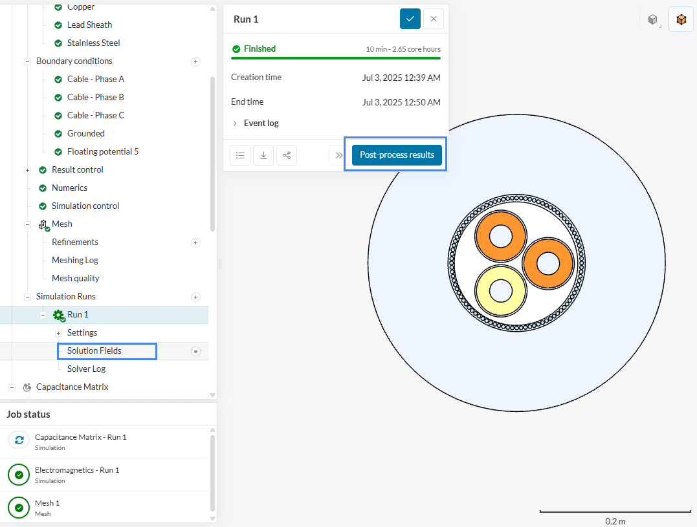This screenshot has height=527, width=697.
Task: Add a mesh refinement using plus icon
Action: pyautogui.click(x=195, y=242)
